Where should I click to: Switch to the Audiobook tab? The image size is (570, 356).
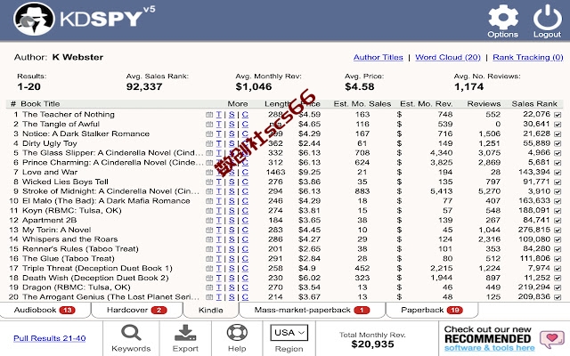[x=45, y=311]
